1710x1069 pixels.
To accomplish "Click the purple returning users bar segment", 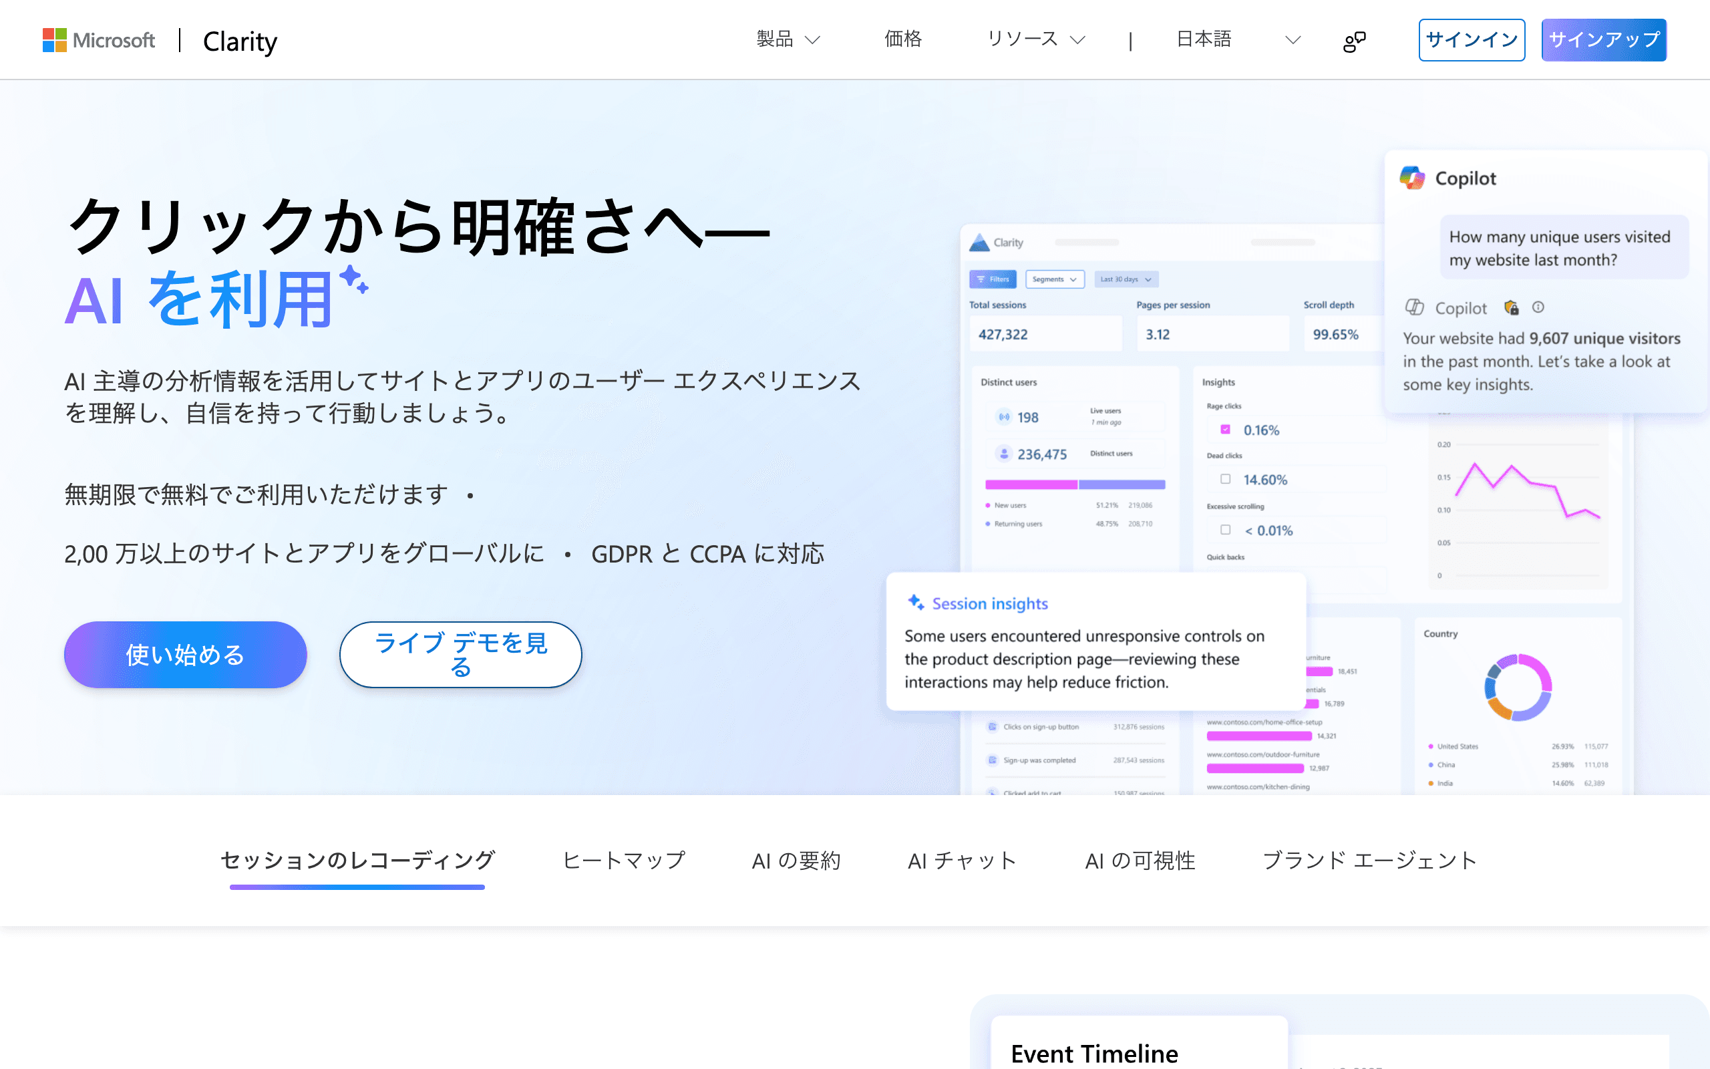I will click(x=1122, y=484).
